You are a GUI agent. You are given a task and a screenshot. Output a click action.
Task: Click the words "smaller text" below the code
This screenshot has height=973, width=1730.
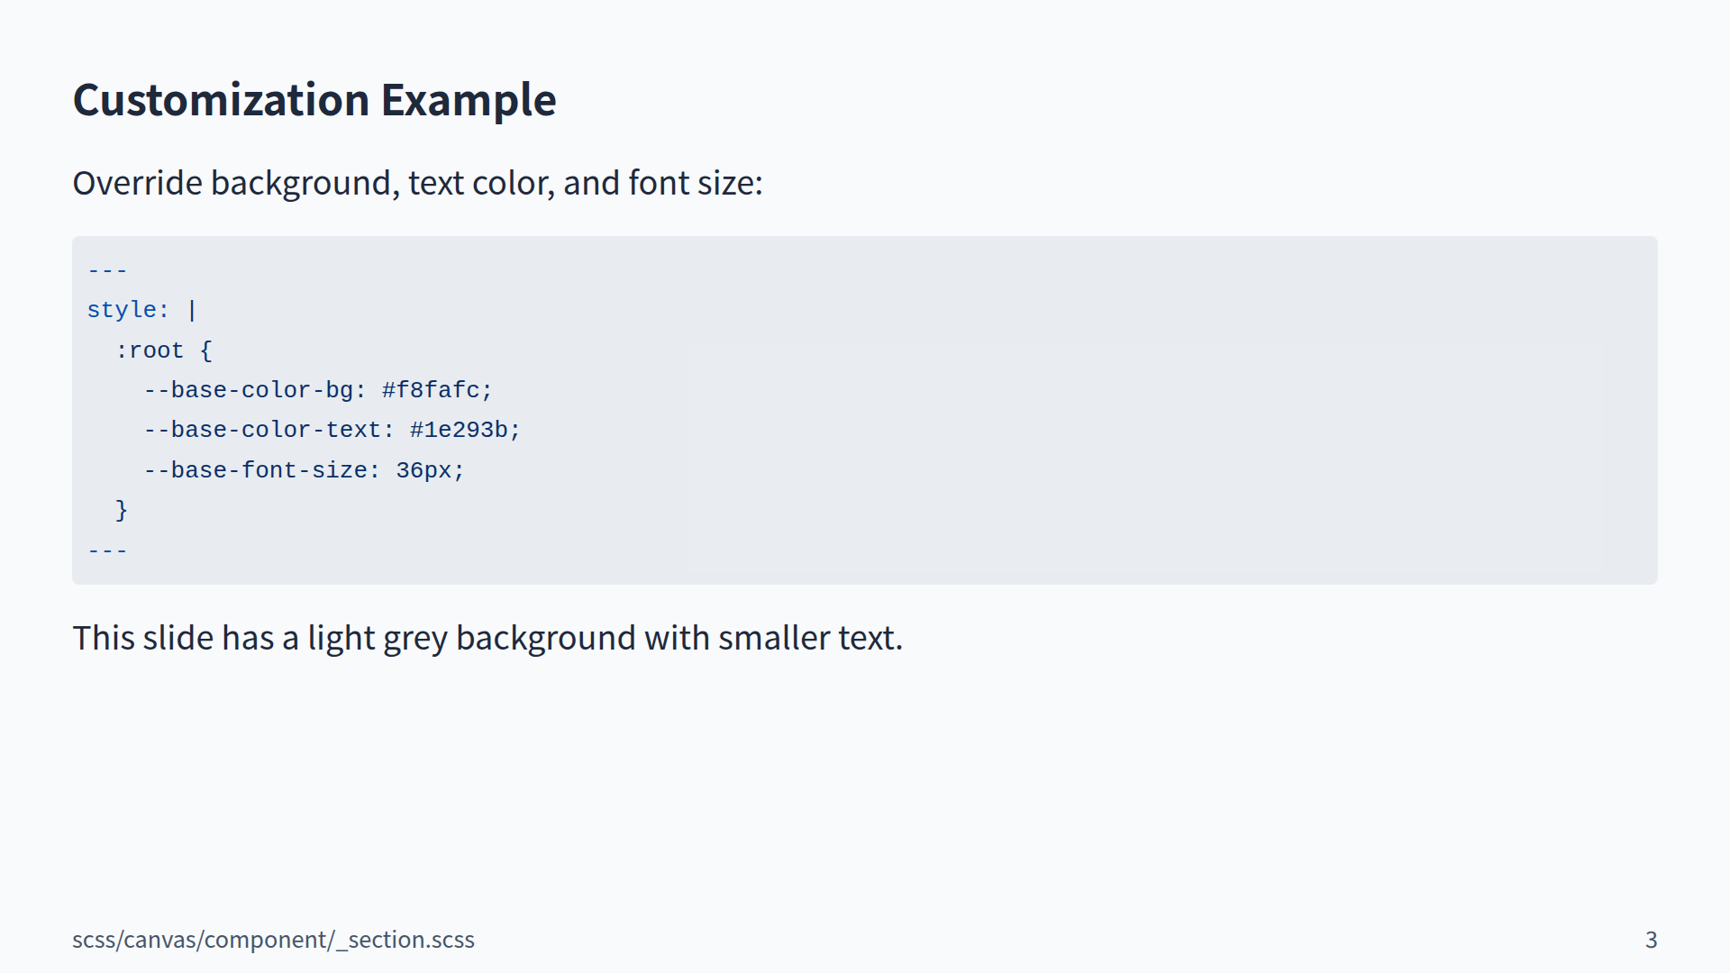pos(809,638)
